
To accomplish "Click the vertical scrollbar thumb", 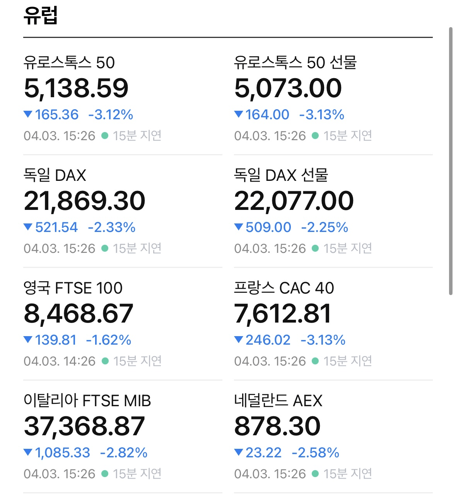I will pyautogui.click(x=450, y=161).
